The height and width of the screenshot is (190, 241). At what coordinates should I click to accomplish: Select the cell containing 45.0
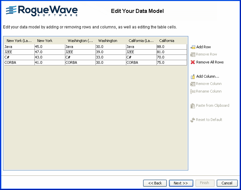click(x=50, y=47)
